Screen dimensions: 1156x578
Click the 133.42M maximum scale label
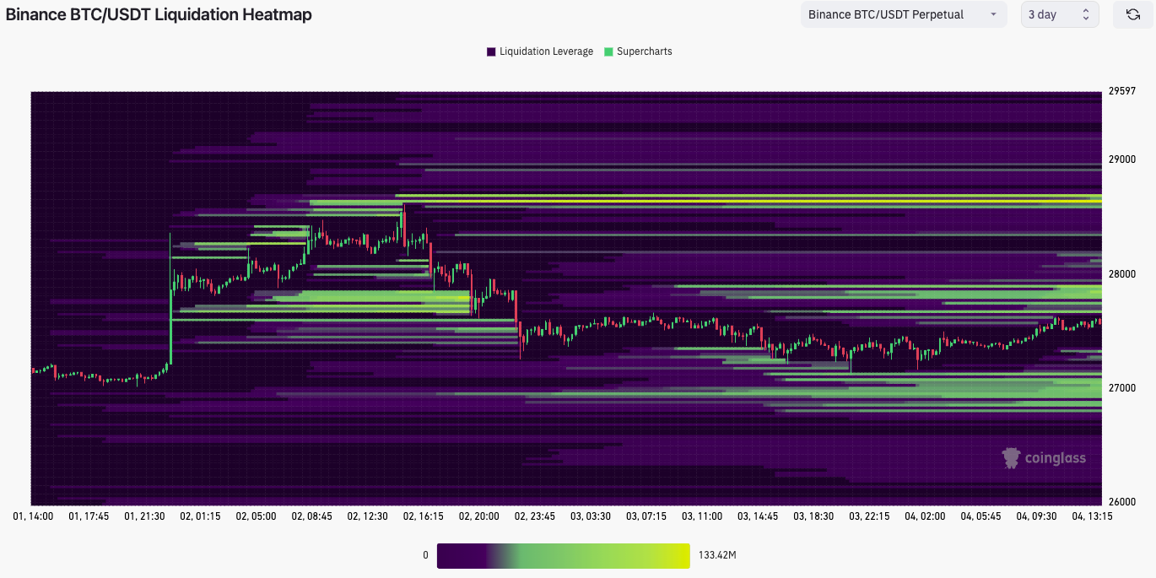tap(718, 555)
